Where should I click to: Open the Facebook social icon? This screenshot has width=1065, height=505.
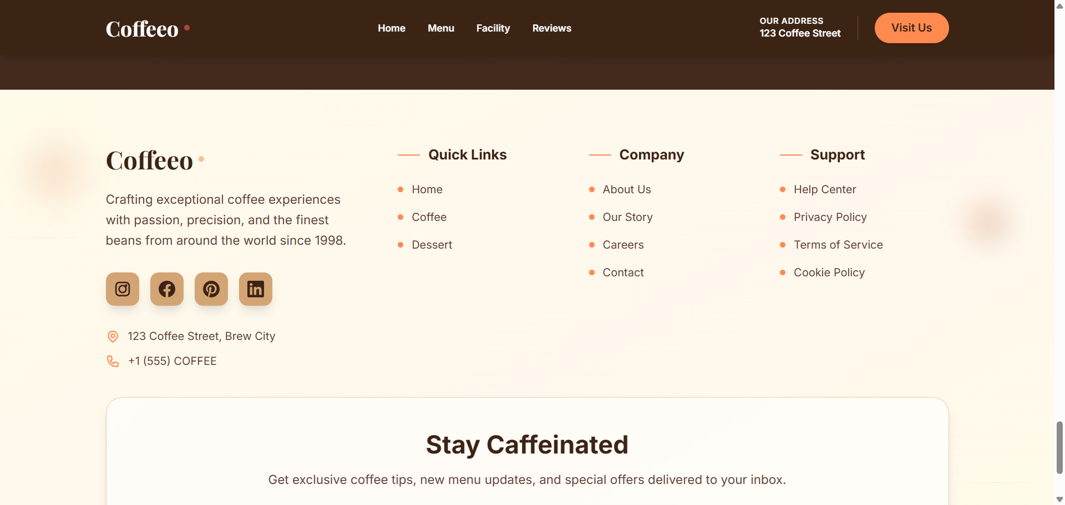tap(167, 289)
